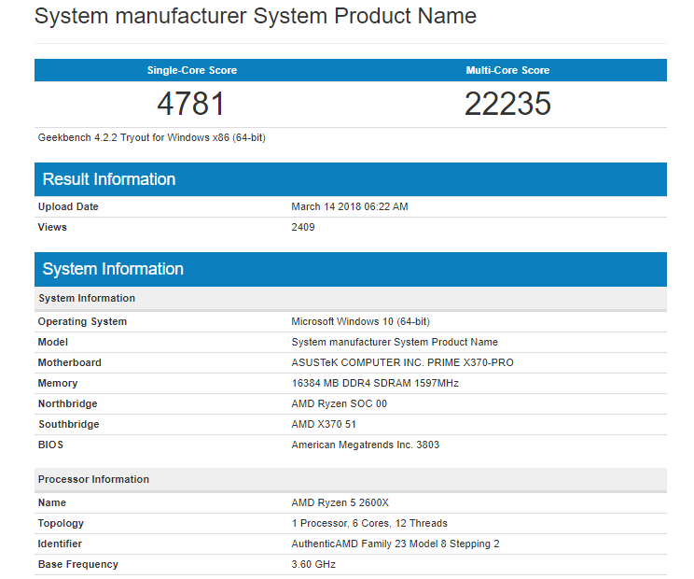This screenshot has height=579, width=694.
Task: Select the multi-core score value 22235
Action: [x=507, y=103]
